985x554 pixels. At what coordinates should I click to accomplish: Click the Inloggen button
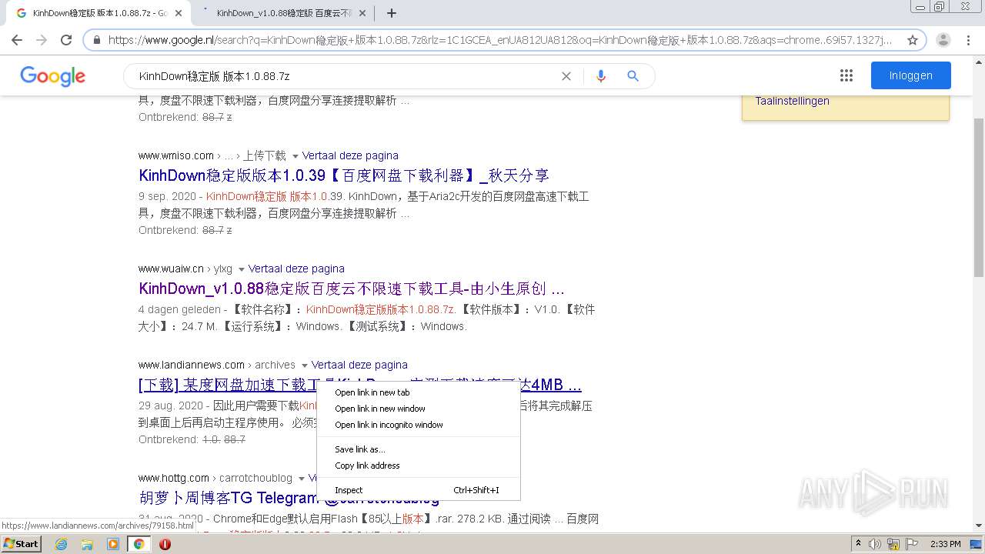pos(911,75)
